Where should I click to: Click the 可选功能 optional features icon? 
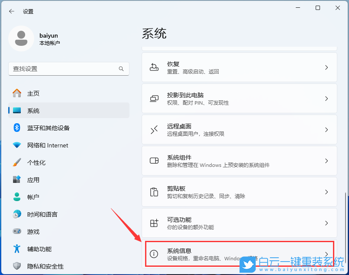point(154,223)
